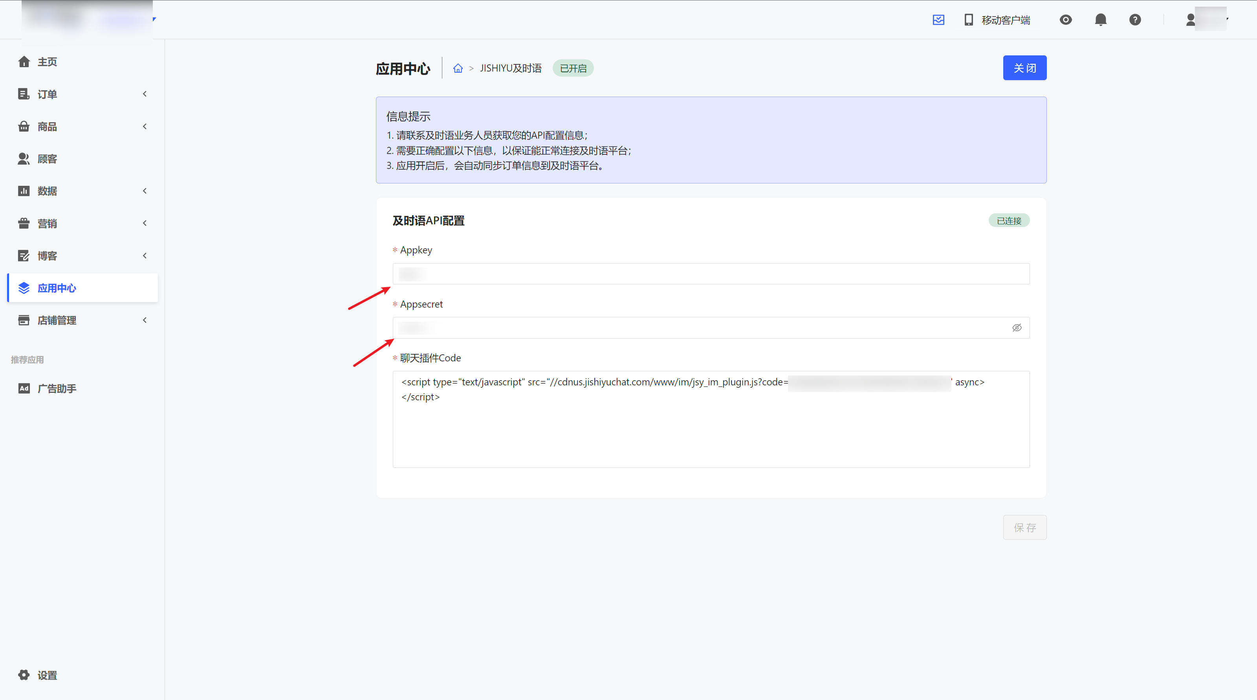
Task: Click the 订单 orders icon
Action: 24,93
